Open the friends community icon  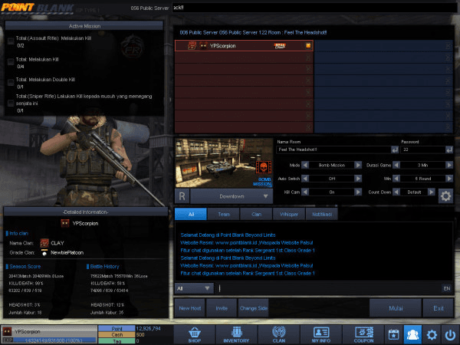412,333
